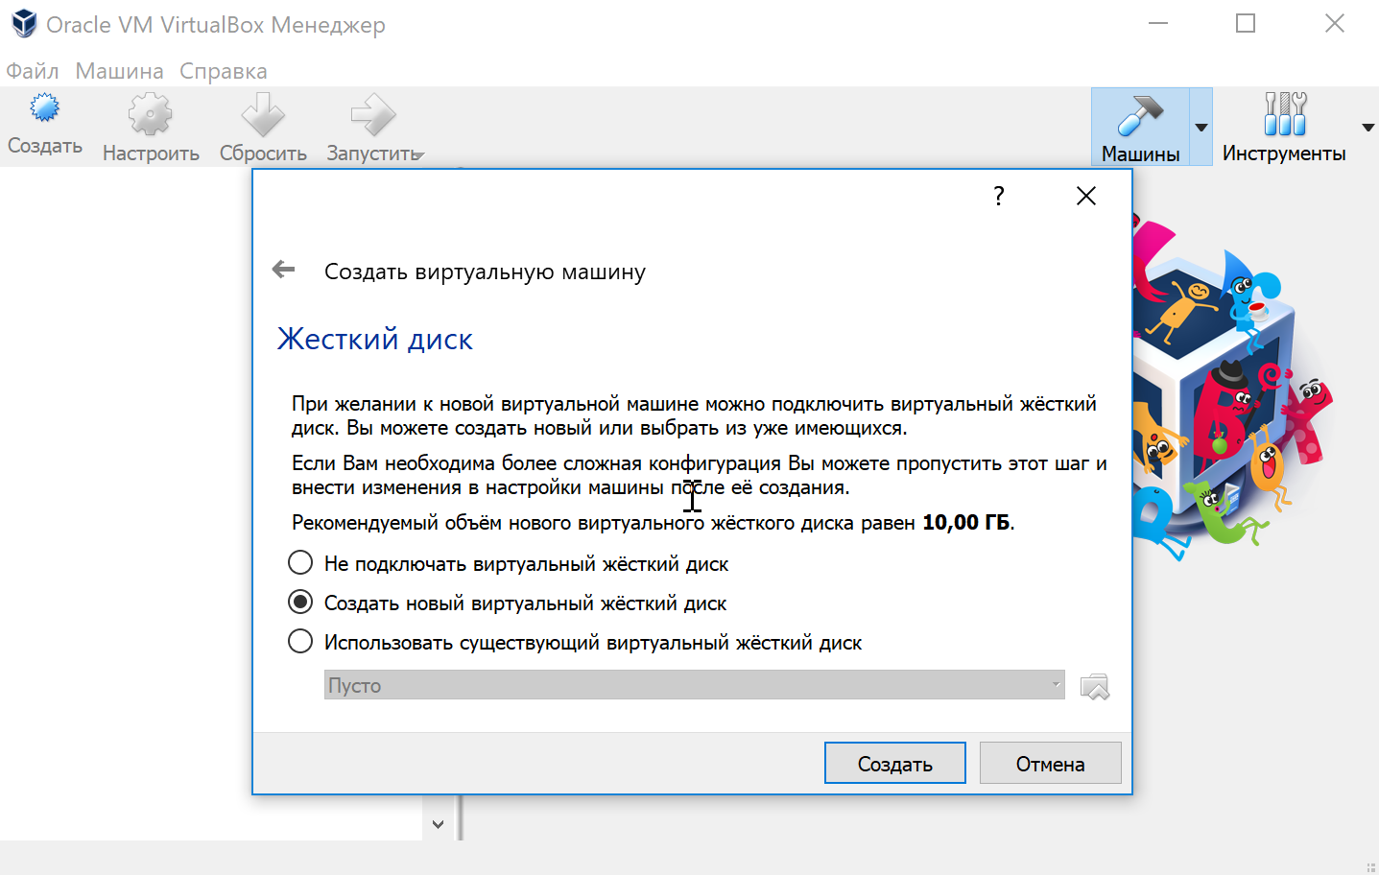Go back using the wizard back arrow
1379x875 pixels.
click(283, 270)
